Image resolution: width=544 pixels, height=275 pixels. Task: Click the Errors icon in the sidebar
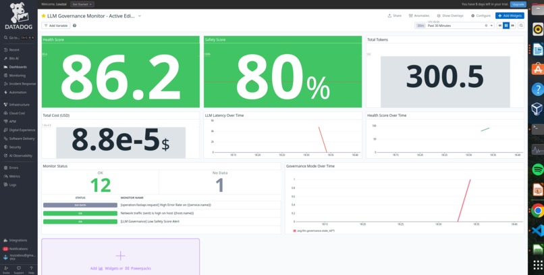tap(5, 168)
